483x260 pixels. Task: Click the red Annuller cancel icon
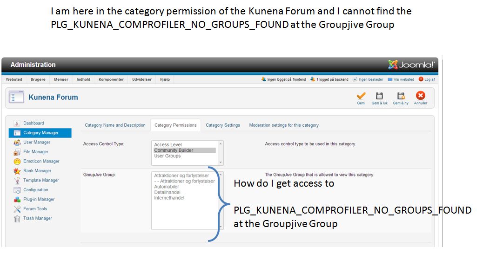[x=421, y=95]
